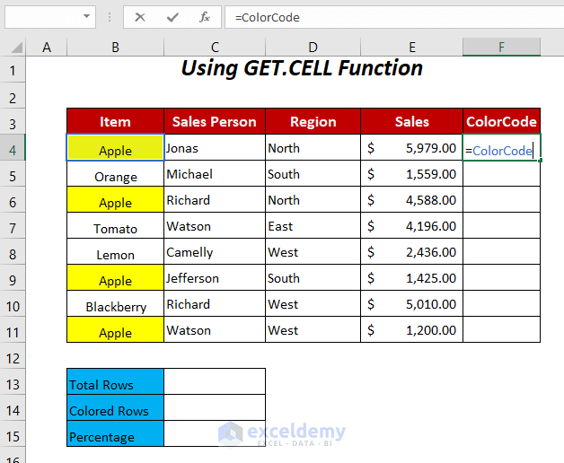Click the Insert Function fx icon
This screenshot has height=463, width=564.
pyautogui.click(x=204, y=17)
